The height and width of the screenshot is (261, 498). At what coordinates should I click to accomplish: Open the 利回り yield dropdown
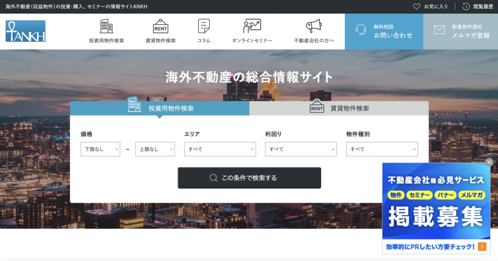(x=301, y=149)
